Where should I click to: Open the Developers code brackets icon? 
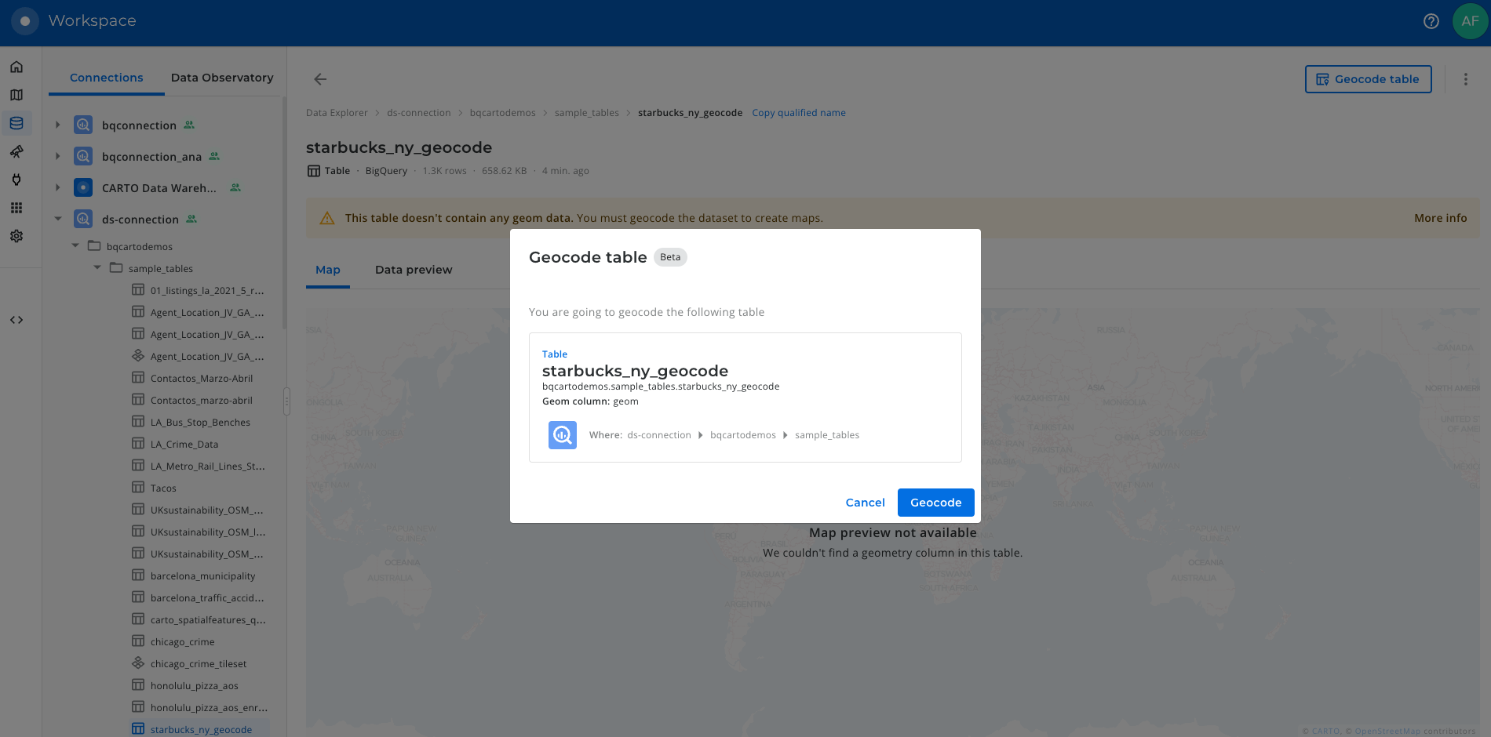click(16, 320)
